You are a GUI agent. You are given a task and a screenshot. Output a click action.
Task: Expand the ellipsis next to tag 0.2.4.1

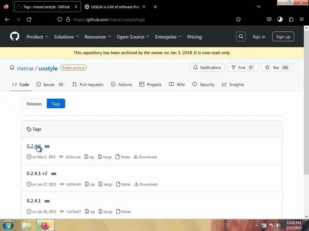point(47,201)
